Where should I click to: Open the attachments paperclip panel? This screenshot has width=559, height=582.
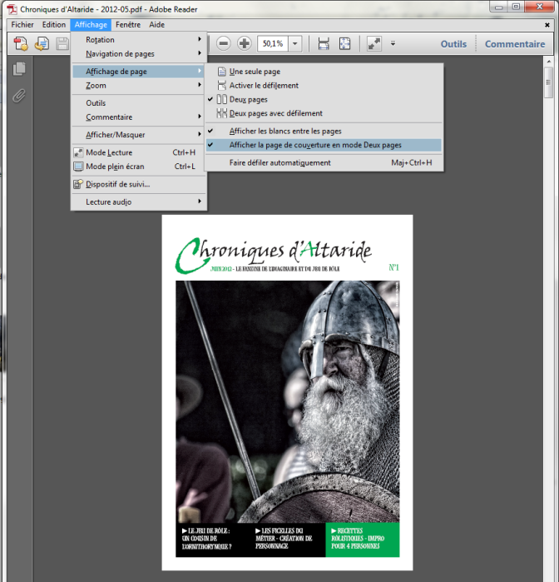[19, 95]
